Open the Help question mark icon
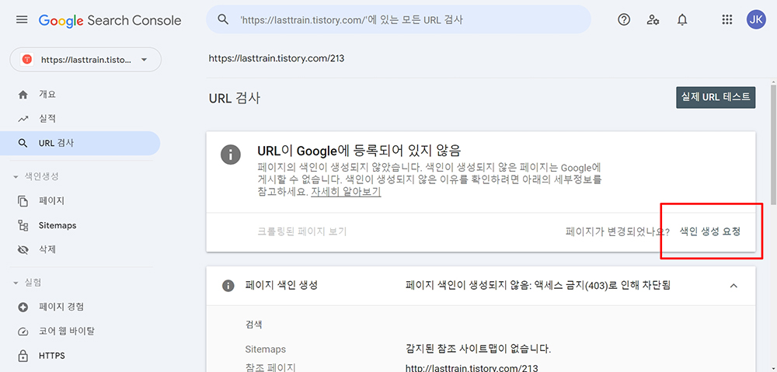777x372 pixels. [624, 20]
